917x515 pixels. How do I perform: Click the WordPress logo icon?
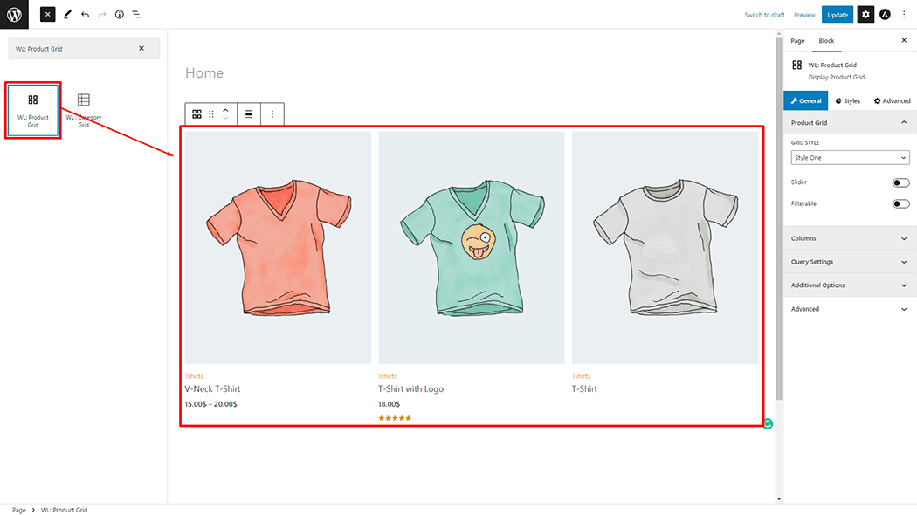tap(14, 14)
